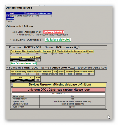Viewport: 118px width, 125px height.
Task: Select the UCBIC/BFR UCH transv 6_1 entry
Action: pyautogui.click(x=28, y=40)
